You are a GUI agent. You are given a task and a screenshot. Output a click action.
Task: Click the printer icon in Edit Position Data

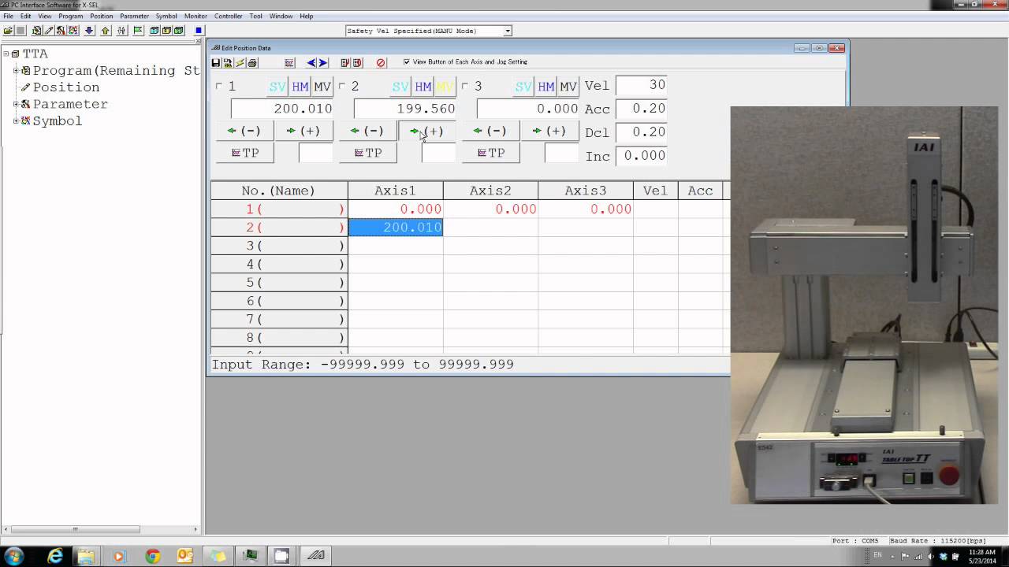(x=252, y=62)
